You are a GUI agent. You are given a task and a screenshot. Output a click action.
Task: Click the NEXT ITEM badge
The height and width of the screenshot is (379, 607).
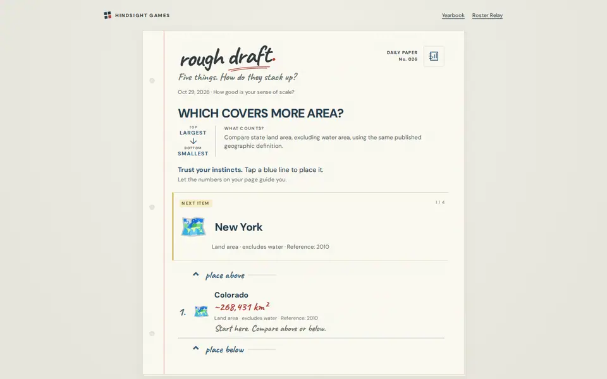[x=195, y=203]
